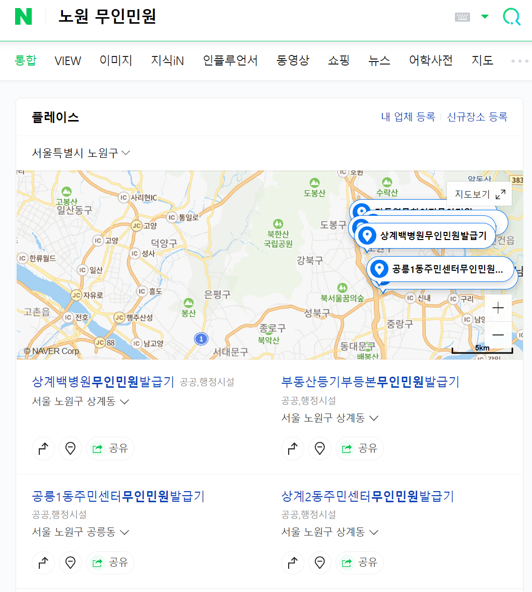Expand address under 부동산등기부등본무인민원발급기

point(330,418)
